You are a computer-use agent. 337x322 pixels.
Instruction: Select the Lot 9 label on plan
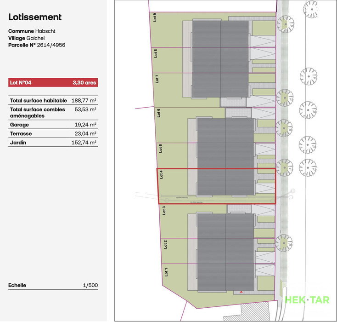155,17
